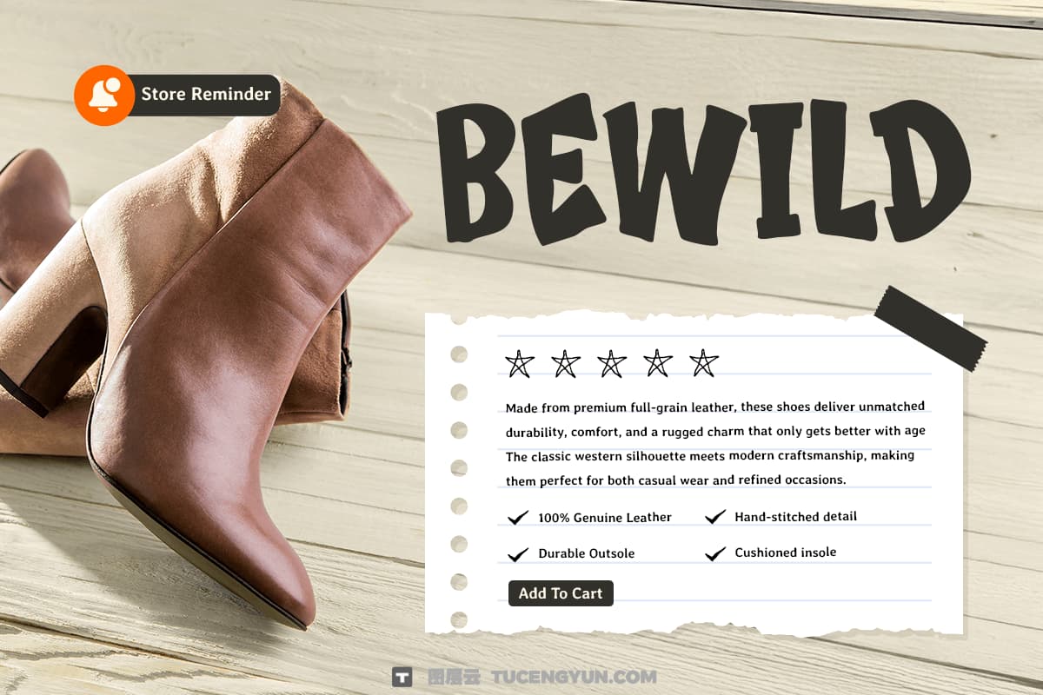1043x695 pixels.
Task: Click the first rating star
Action: coord(520,363)
